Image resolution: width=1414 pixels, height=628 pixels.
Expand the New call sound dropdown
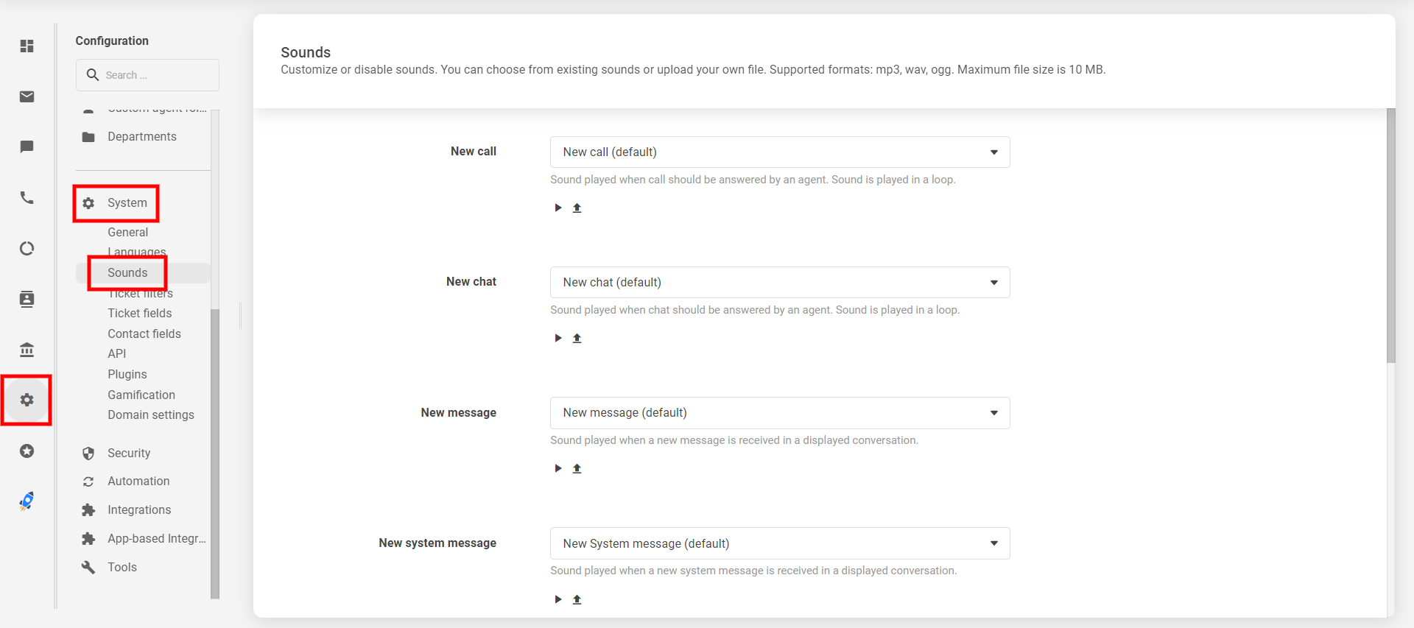[779, 152]
